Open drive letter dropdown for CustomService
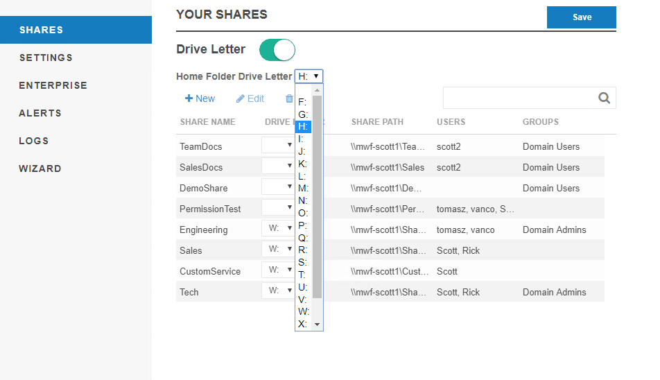The width and height of the screenshot is (660, 380). pyautogui.click(x=278, y=271)
